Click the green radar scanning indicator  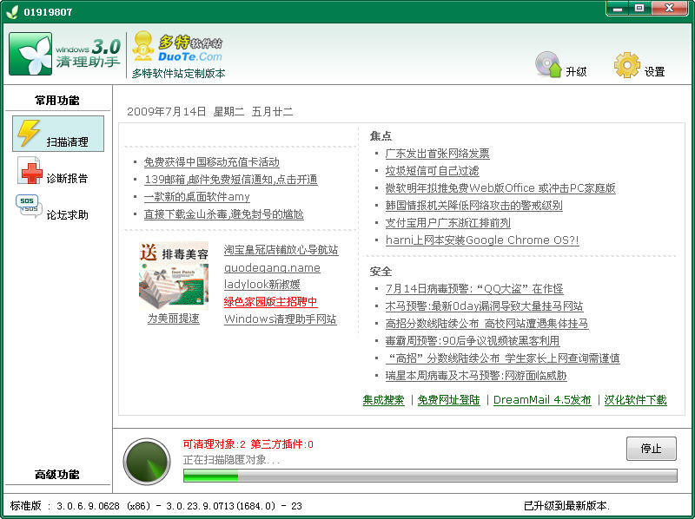tap(147, 462)
